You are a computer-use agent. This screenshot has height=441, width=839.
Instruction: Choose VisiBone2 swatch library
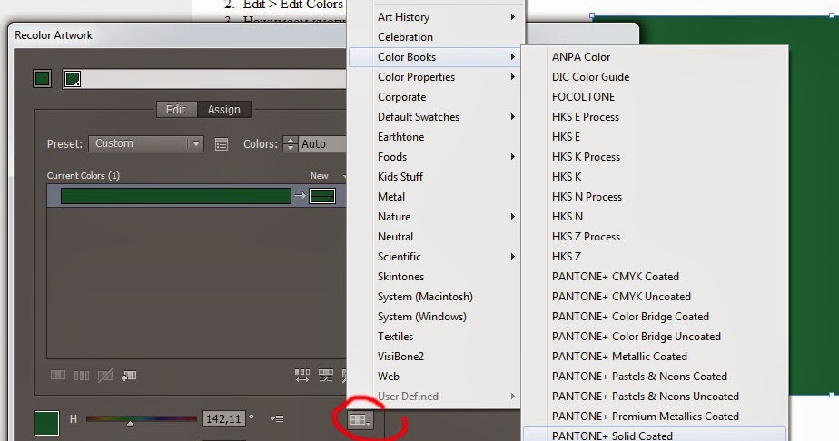[434, 356]
